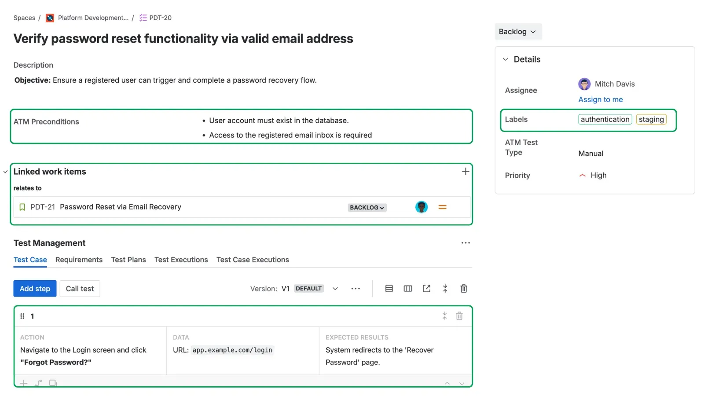704x396 pixels.
Task: Switch to the column layout view icon
Action: point(408,289)
